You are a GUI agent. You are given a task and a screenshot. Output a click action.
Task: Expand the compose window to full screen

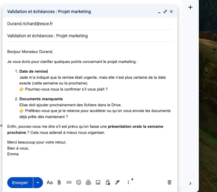pyautogui.click(x=165, y=12)
